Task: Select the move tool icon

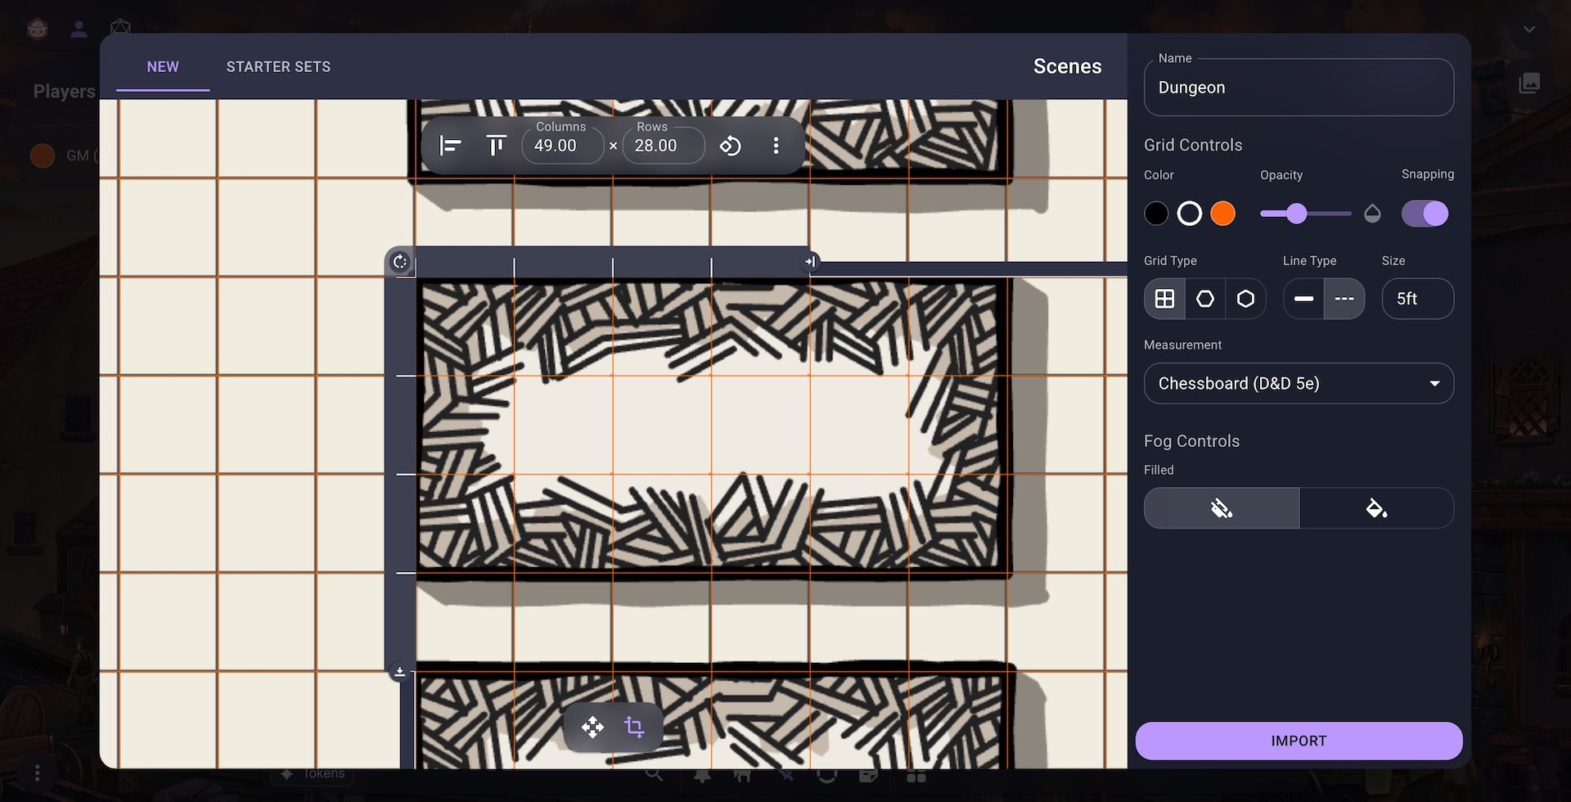Action: click(x=592, y=727)
